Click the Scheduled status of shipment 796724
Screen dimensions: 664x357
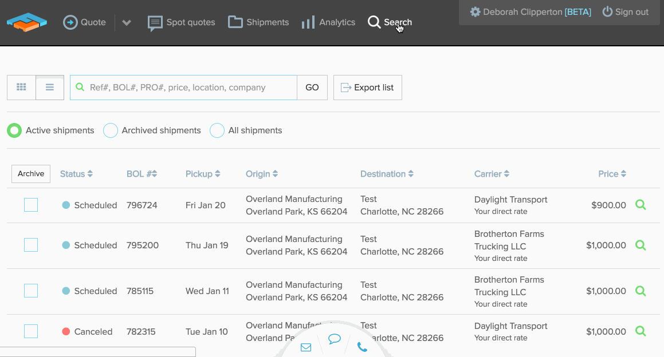[x=89, y=205]
